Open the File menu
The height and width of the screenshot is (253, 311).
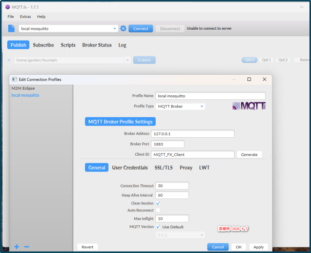(x=11, y=17)
